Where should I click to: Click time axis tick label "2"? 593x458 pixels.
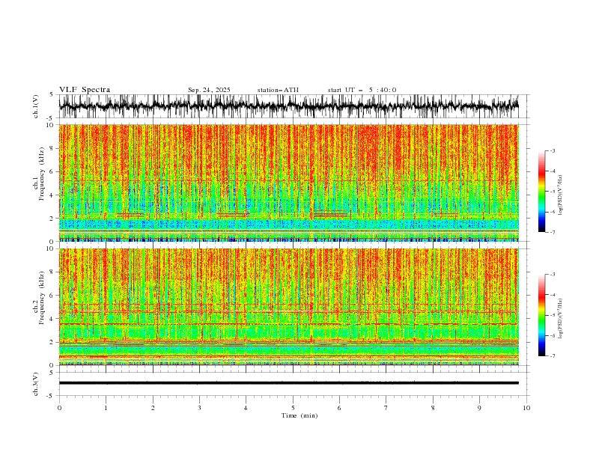153,408
